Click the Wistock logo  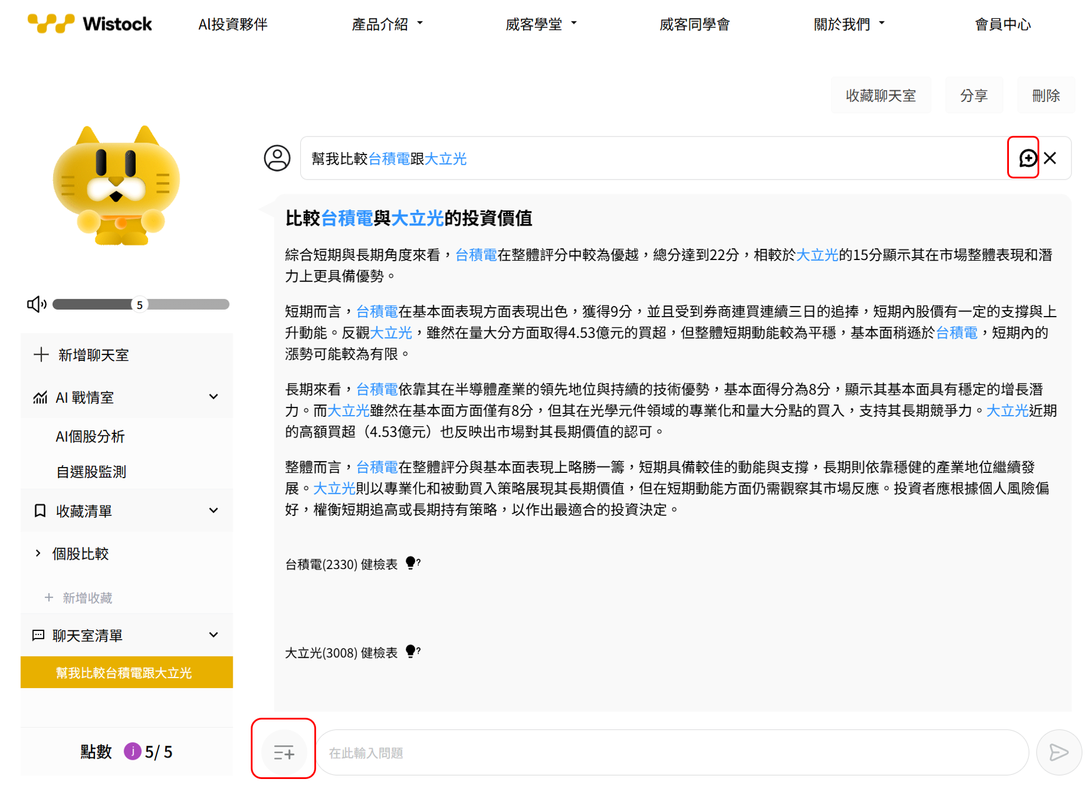click(90, 24)
